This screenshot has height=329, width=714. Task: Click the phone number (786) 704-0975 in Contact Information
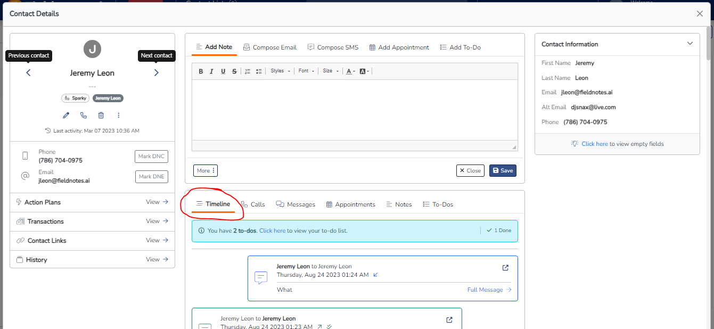[585, 122]
